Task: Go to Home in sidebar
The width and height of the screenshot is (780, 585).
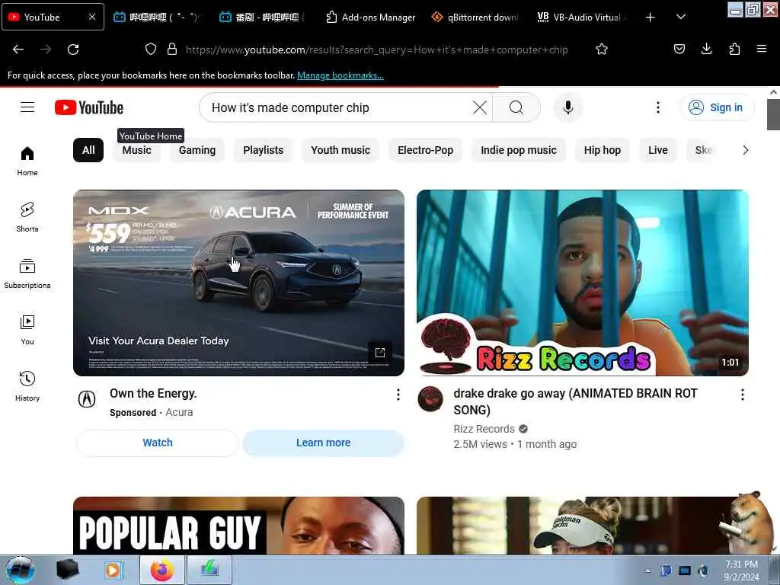Action: 27,161
